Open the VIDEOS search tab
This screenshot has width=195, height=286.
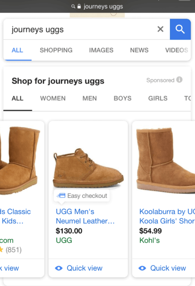[176, 50]
